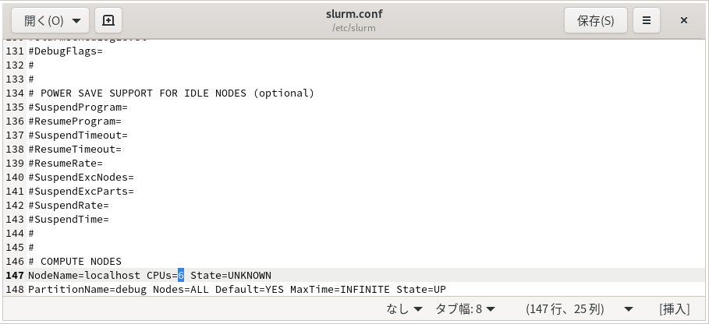This screenshot has width=709, height=324.
Task: Toggle the [挿入] insert mode indicator
Action: [x=674, y=309]
